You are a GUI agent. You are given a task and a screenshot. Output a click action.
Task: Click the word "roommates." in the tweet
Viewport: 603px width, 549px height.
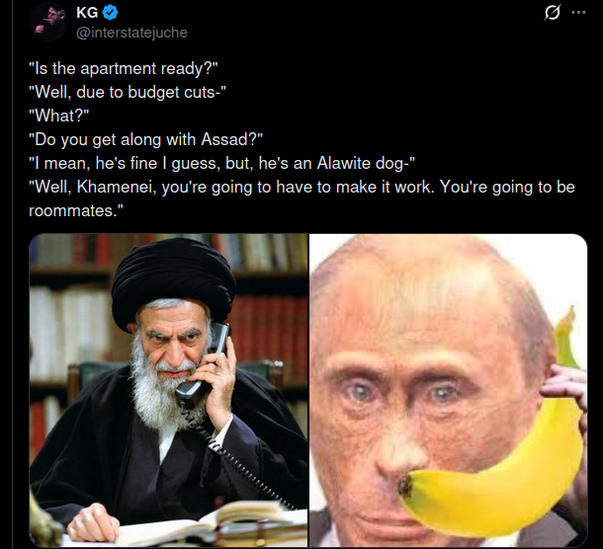click(76, 210)
